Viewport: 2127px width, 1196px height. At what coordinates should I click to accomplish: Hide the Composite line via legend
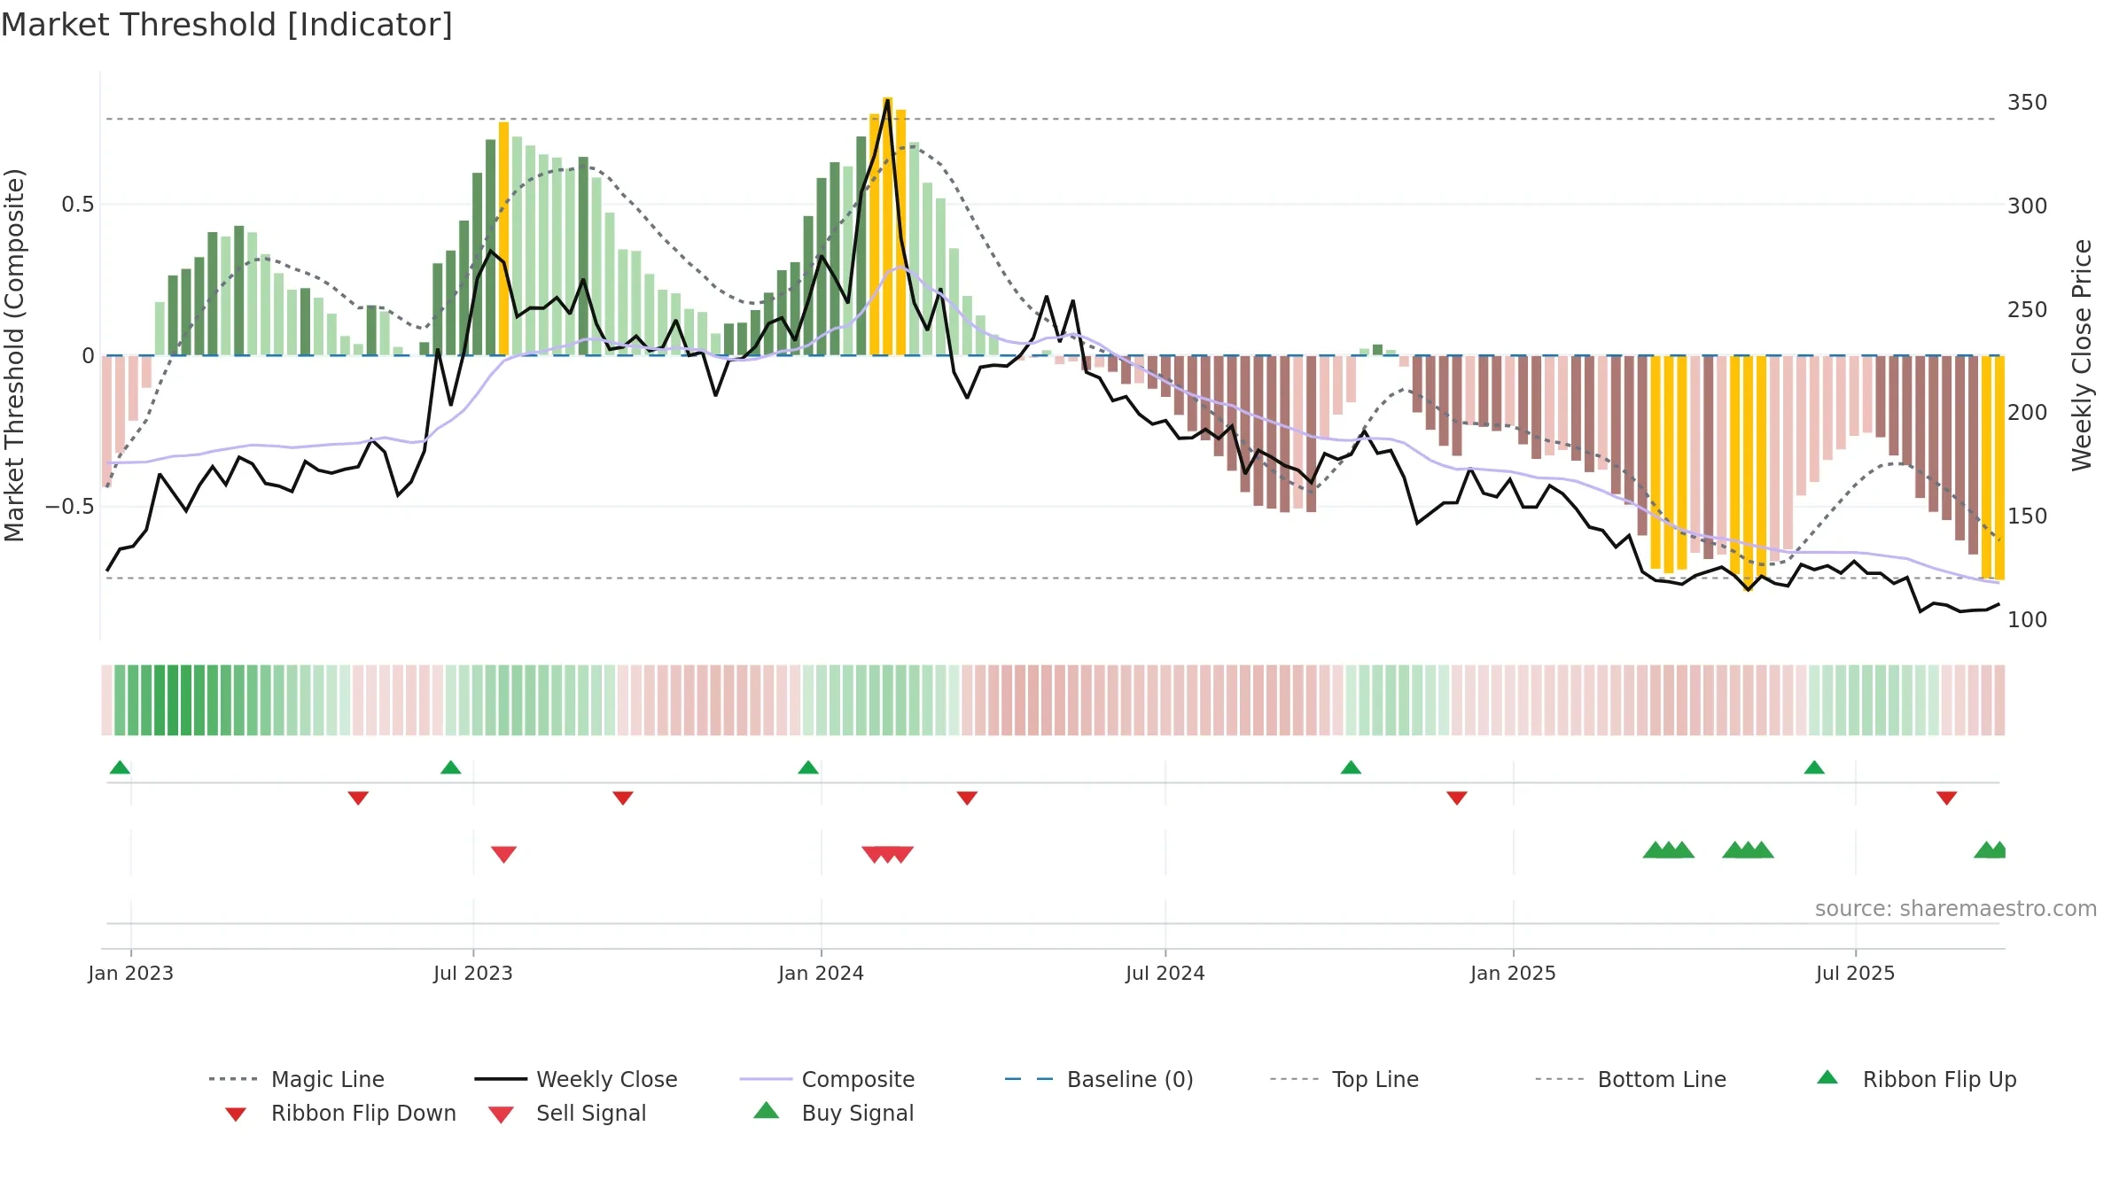click(827, 1079)
